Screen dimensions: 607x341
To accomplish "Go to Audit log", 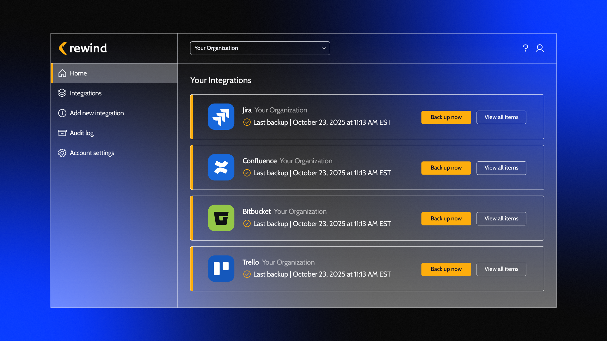I will [82, 133].
